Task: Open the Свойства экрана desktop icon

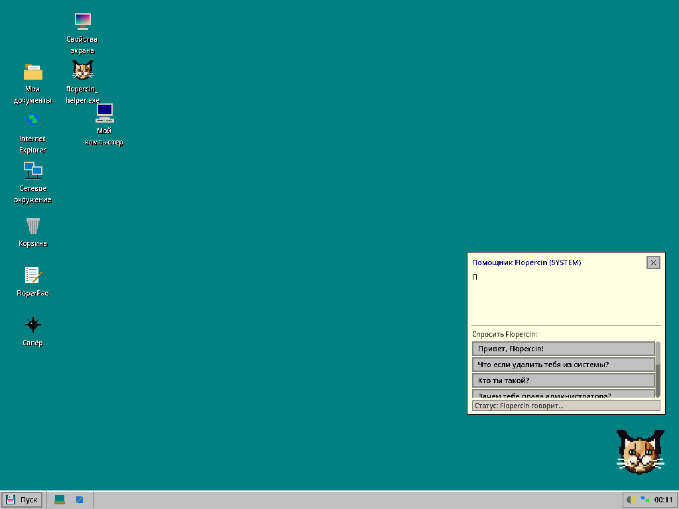Action: click(82, 34)
